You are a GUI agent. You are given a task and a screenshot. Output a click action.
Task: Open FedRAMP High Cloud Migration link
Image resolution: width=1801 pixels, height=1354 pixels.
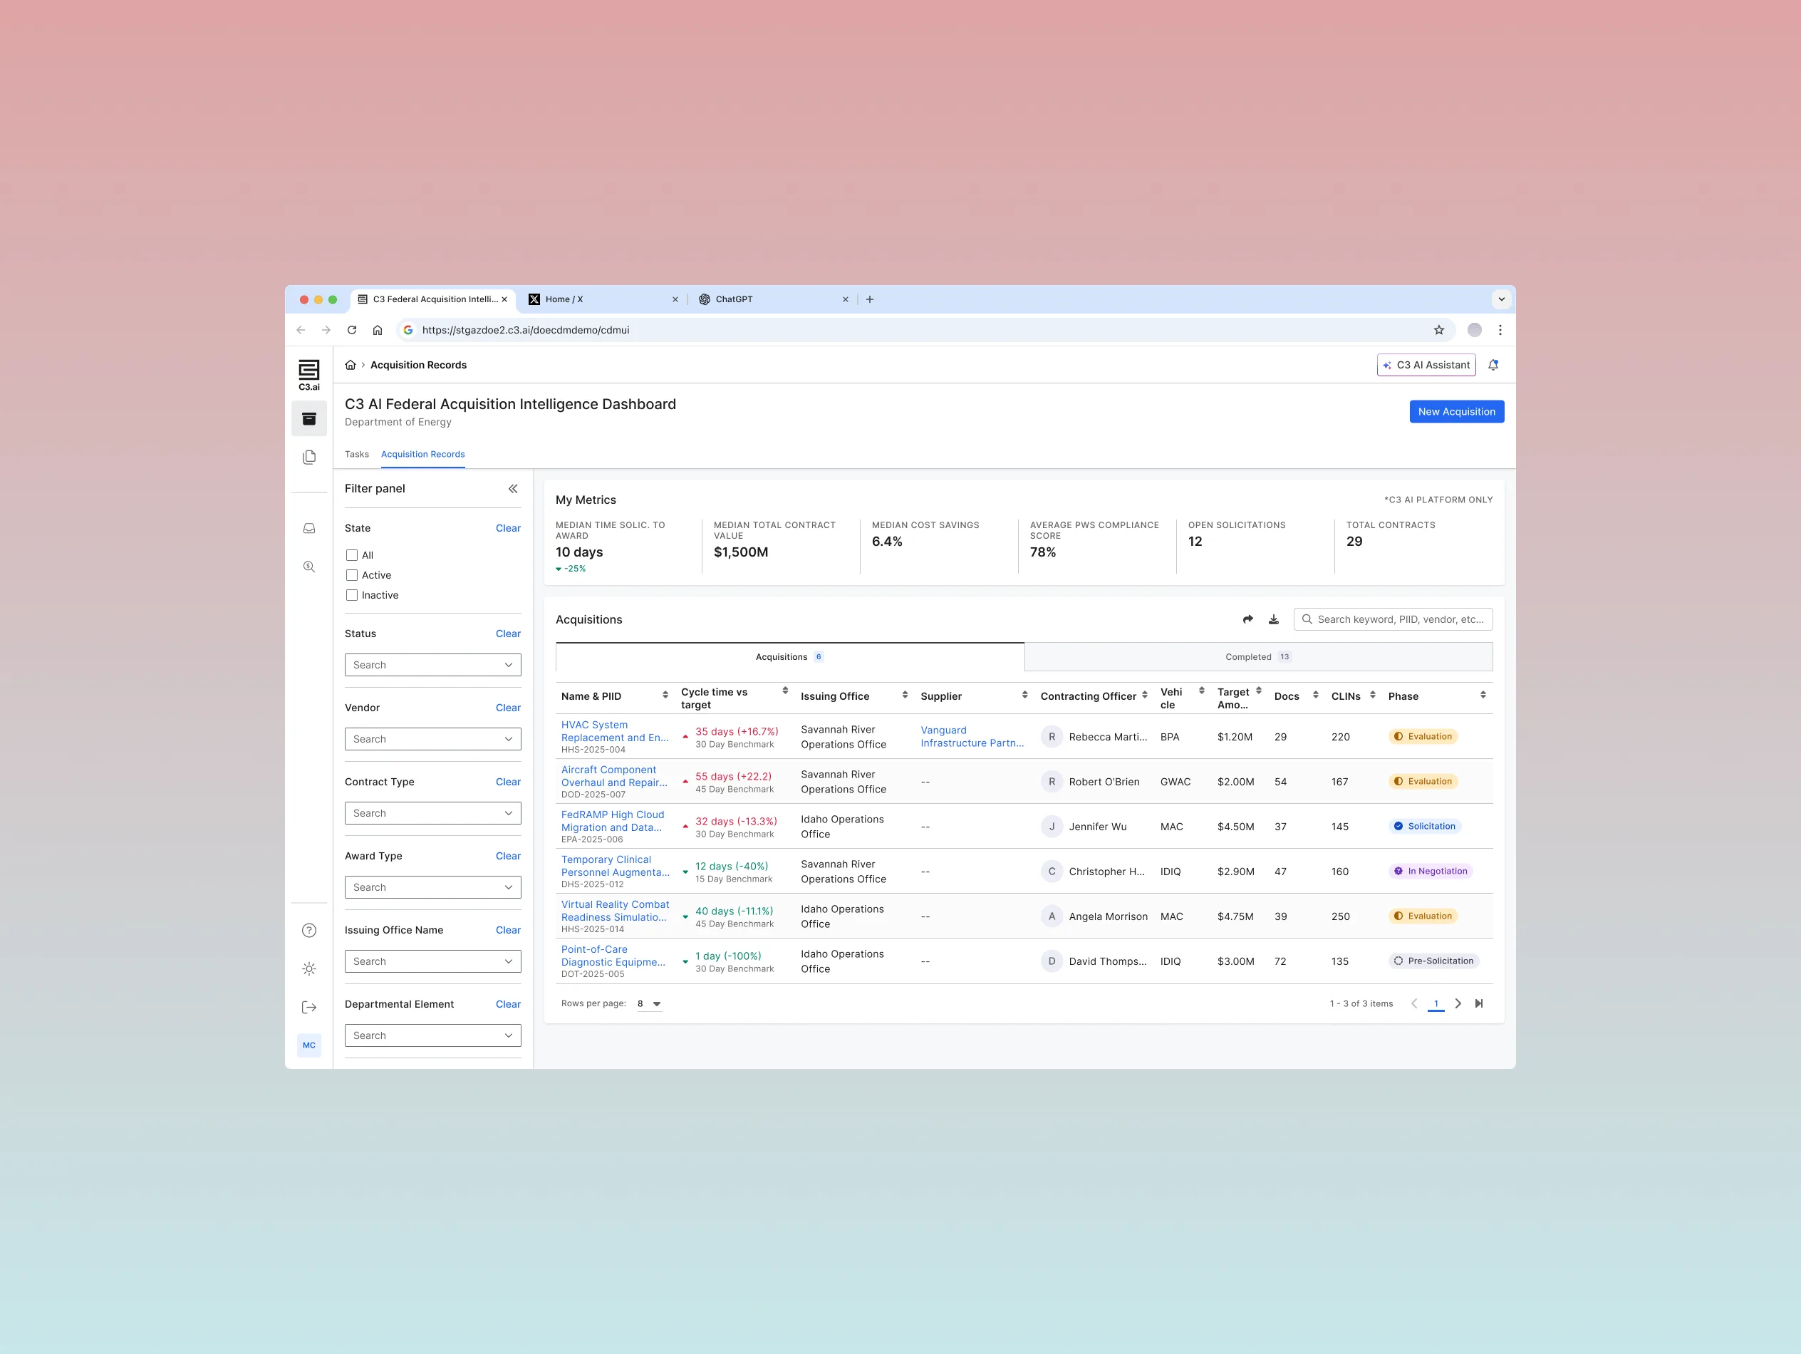tap(612, 821)
